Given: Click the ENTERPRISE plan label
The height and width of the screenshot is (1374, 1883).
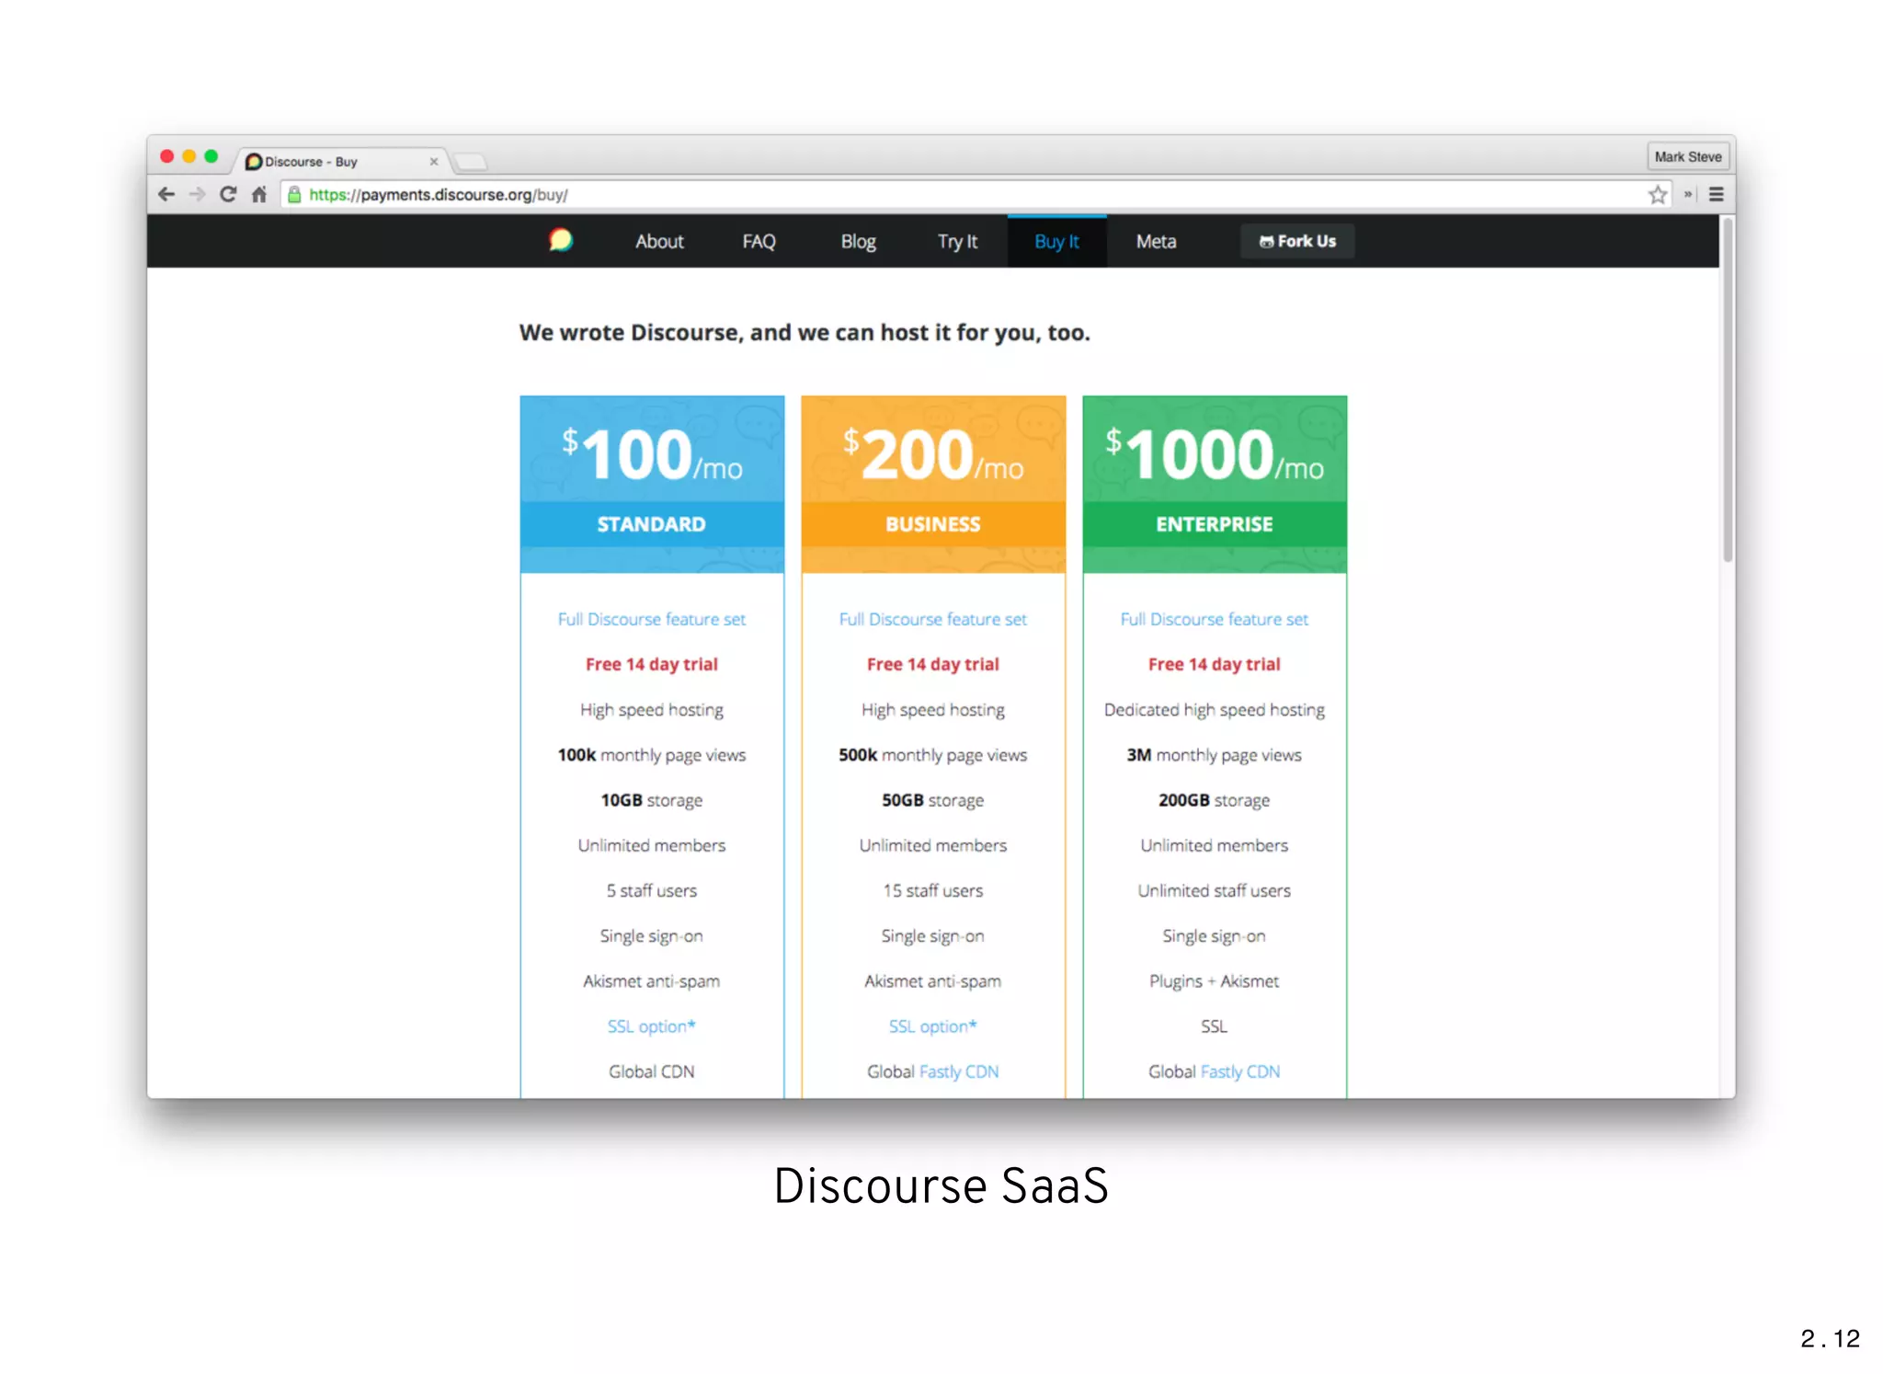Looking at the screenshot, I should click(1215, 524).
